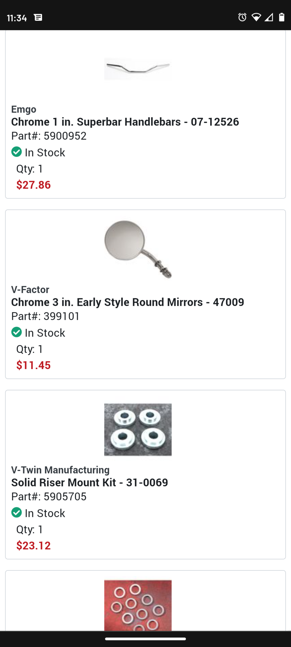
Task: Open the Solid Riser Mount Kit image
Action: pos(138,429)
